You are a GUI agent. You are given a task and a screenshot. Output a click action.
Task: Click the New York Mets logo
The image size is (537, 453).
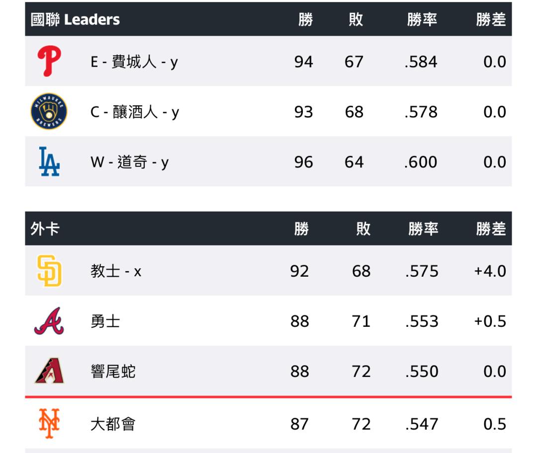[x=49, y=424]
